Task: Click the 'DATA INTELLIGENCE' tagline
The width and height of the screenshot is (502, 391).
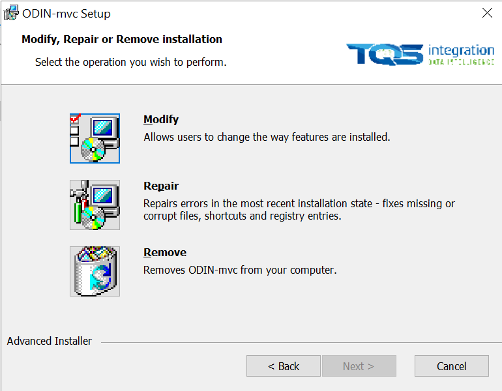Action: click(x=461, y=61)
